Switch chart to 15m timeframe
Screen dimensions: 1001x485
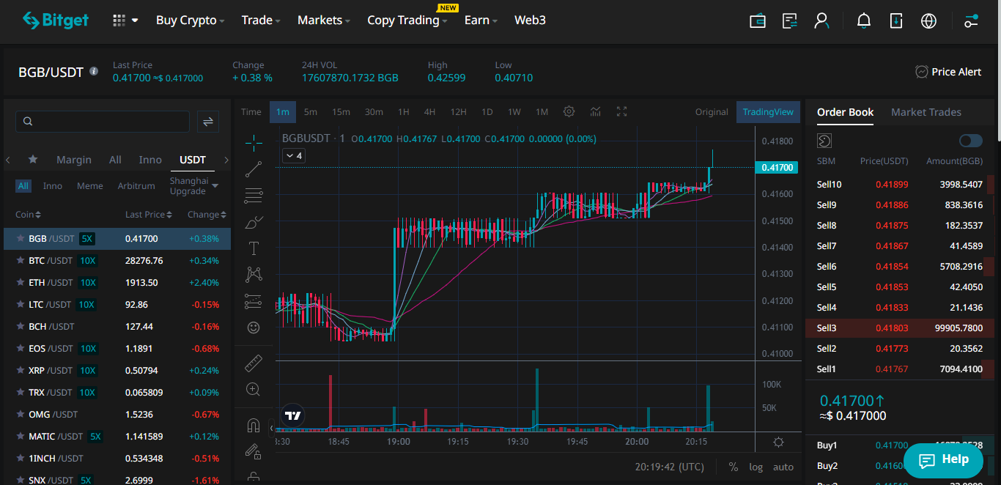pyautogui.click(x=341, y=112)
